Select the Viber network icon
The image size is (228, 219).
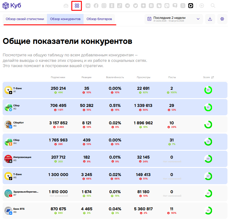(167, 6)
